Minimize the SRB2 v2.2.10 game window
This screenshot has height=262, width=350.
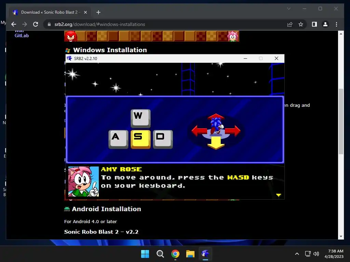click(245, 58)
